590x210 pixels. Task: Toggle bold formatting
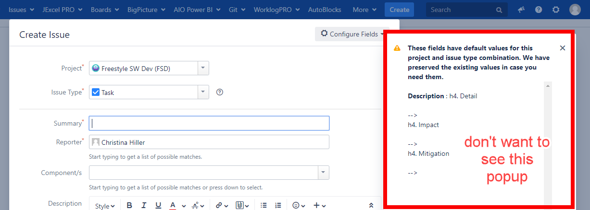[x=129, y=205]
